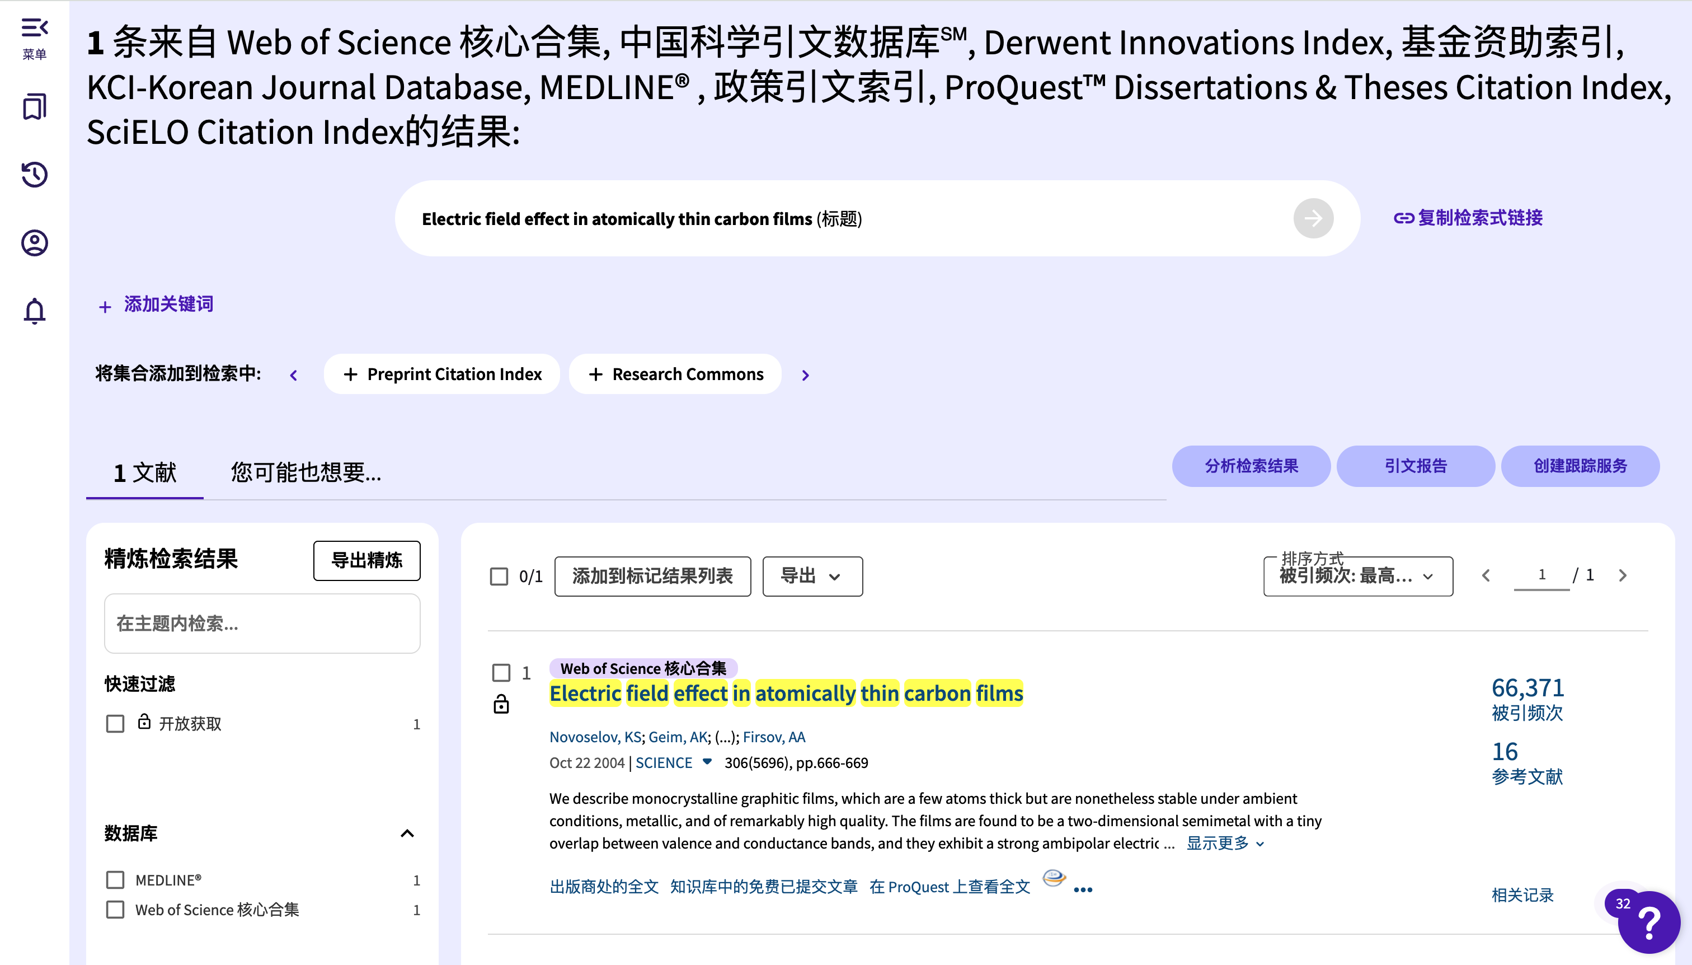Viewport: 1692px width, 965px height.
Task: Open notifications bell icon
Action: click(x=35, y=311)
